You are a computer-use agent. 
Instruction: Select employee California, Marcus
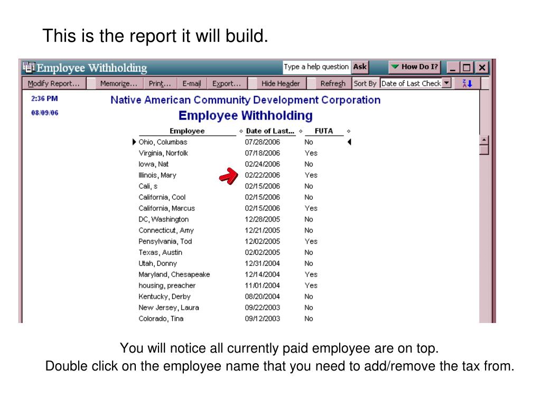166,208
